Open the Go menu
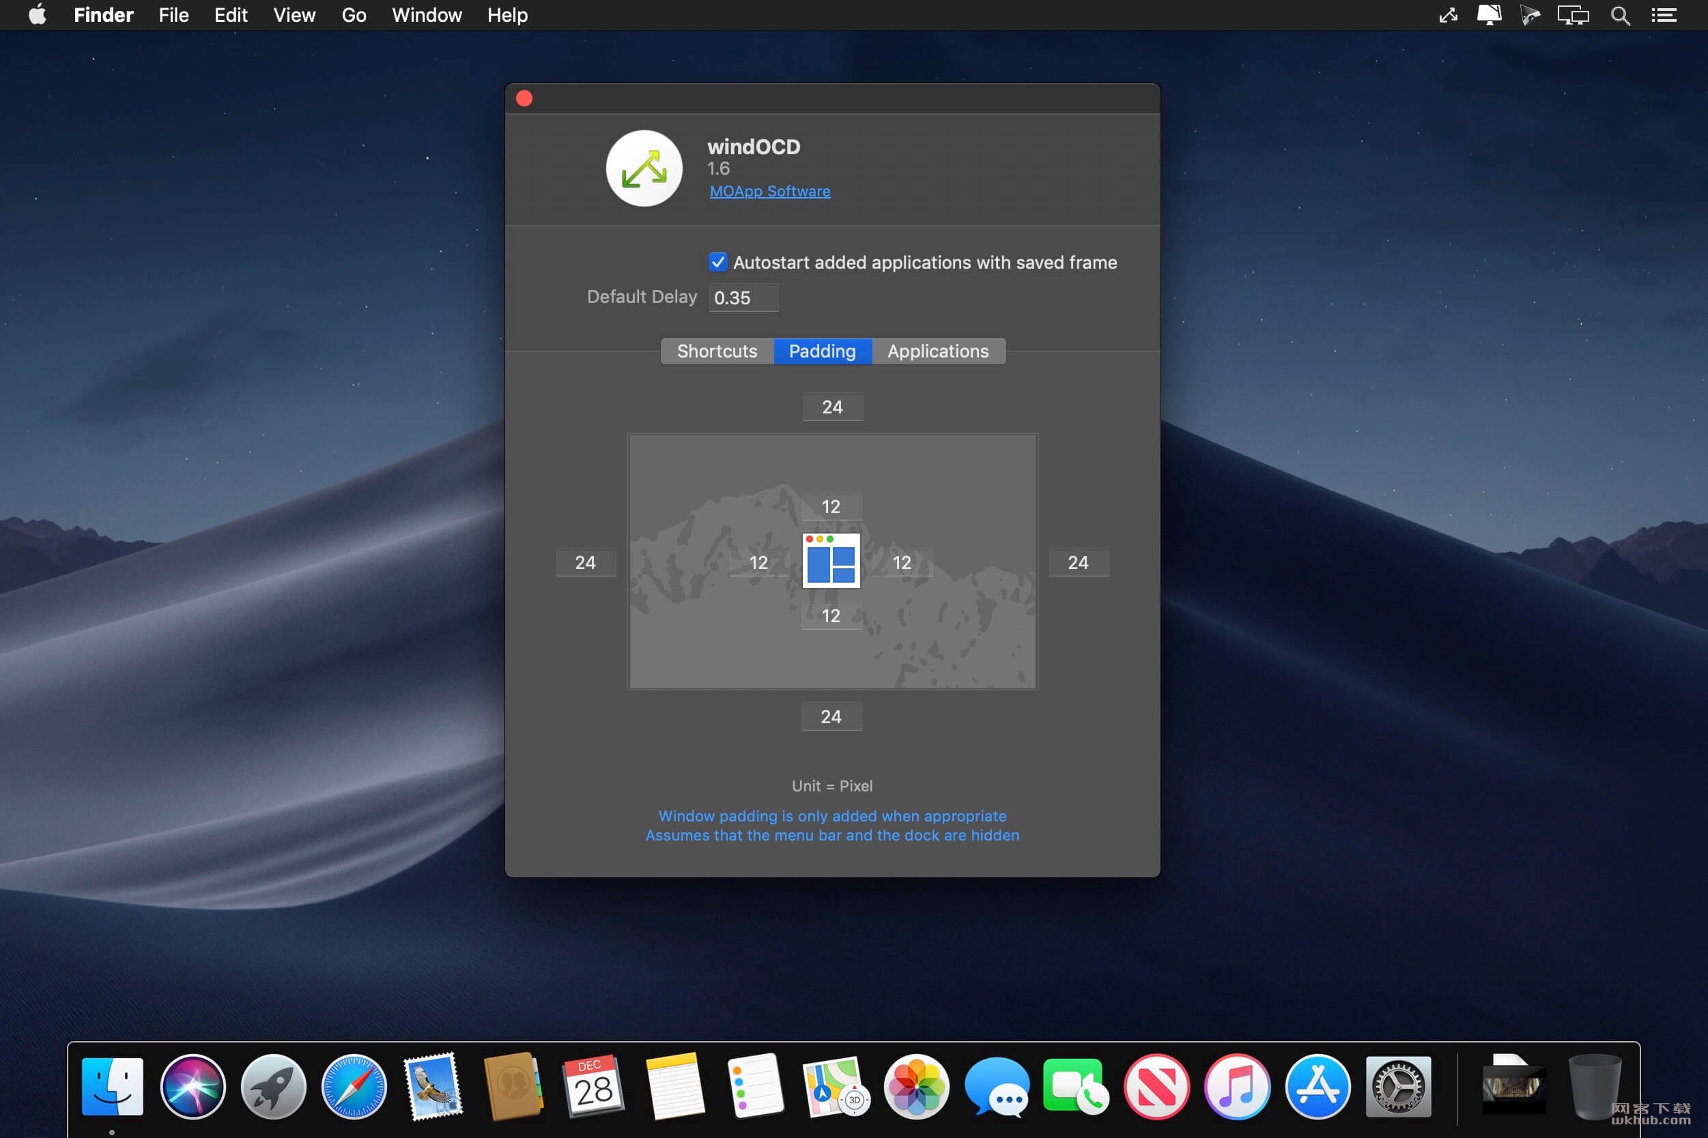 [354, 15]
